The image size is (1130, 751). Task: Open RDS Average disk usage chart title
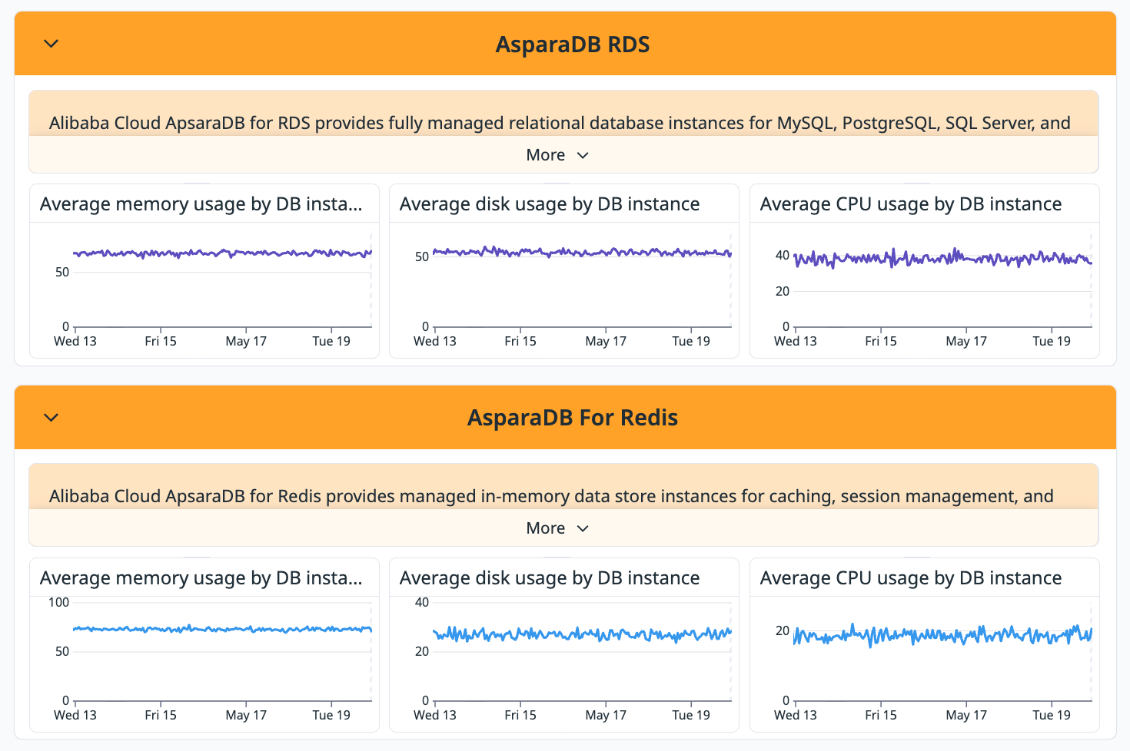550,204
